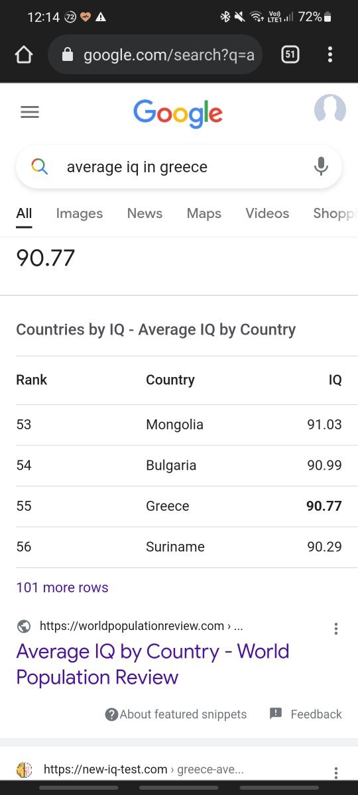Image resolution: width=358 pixels, height=795 pixels.
Task: Open the tab switcher showing 51 tabs
Action: [290, 54]
